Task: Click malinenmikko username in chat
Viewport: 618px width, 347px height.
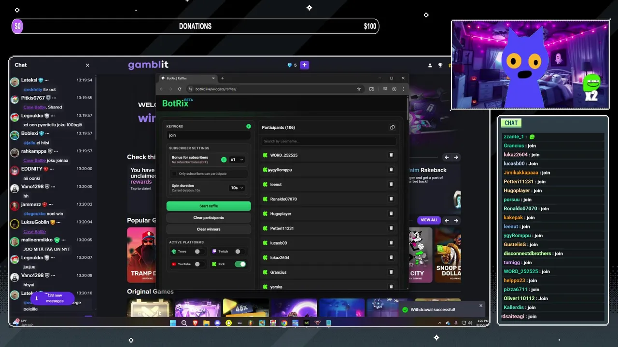Action: (x=37, y=240)
